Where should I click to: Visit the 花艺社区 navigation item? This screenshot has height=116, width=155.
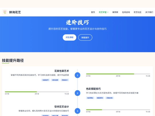click(x=137, y=12)
